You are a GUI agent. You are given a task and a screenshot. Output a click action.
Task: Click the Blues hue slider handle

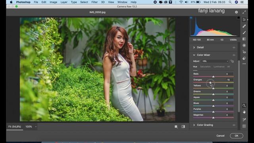click(214, 106)
